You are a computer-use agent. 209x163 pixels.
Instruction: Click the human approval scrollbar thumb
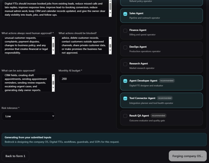(x=53, y=45)
